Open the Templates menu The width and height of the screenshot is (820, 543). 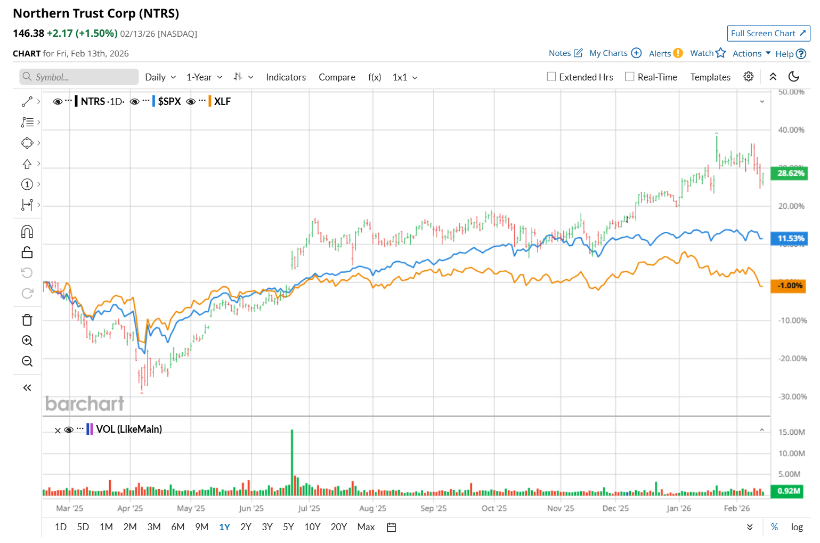point(710,77)
